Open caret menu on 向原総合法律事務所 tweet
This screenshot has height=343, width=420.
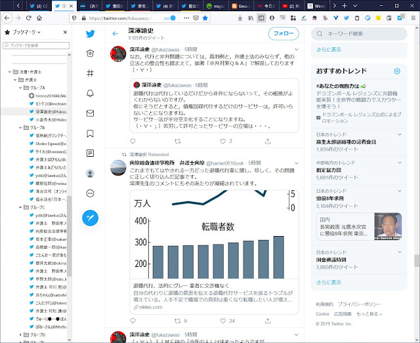point(296,163)
